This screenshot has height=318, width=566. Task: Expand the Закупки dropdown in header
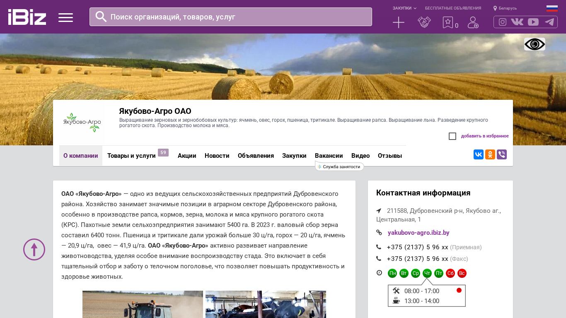pyautogui.click(x=404, y=8)
